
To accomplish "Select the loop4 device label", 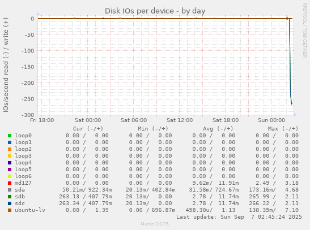I will [x=23, y=163].
